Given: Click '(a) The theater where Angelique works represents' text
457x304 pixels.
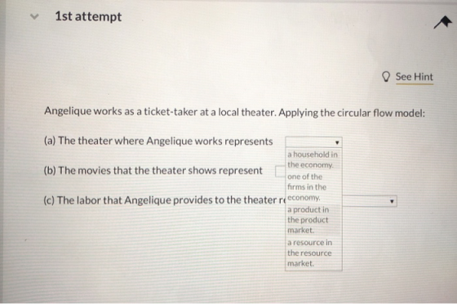Looking at the screenshot, I should pyautogui.click(x=158, y=141).
